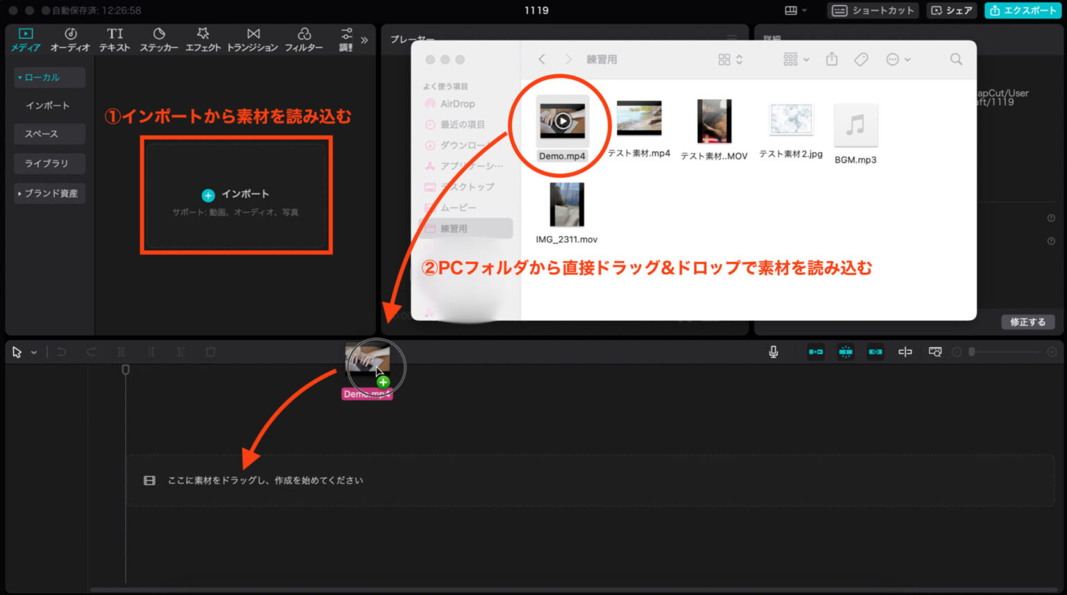Select the メディア panel icon
1067x595 pixels.
pos(25,40)
